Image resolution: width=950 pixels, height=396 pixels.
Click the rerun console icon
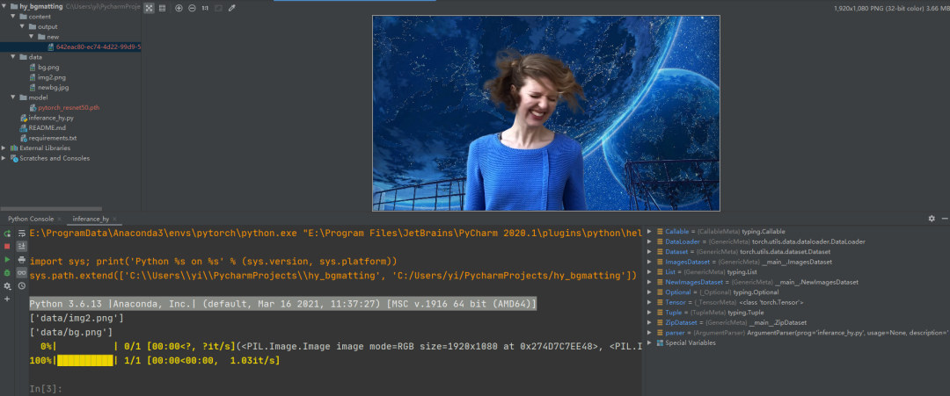tap(7, 234)
